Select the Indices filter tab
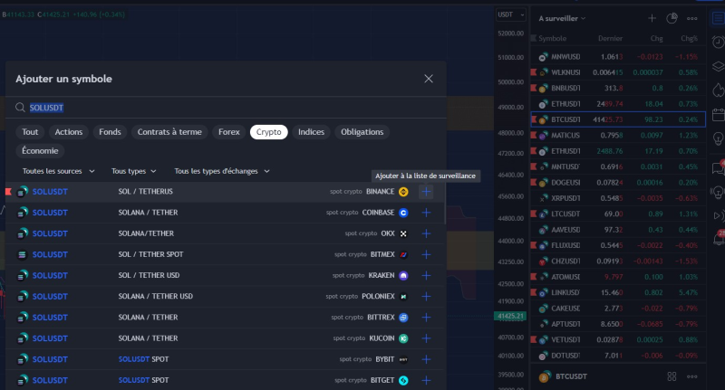725x390 pixels. [x=311, y=132]
